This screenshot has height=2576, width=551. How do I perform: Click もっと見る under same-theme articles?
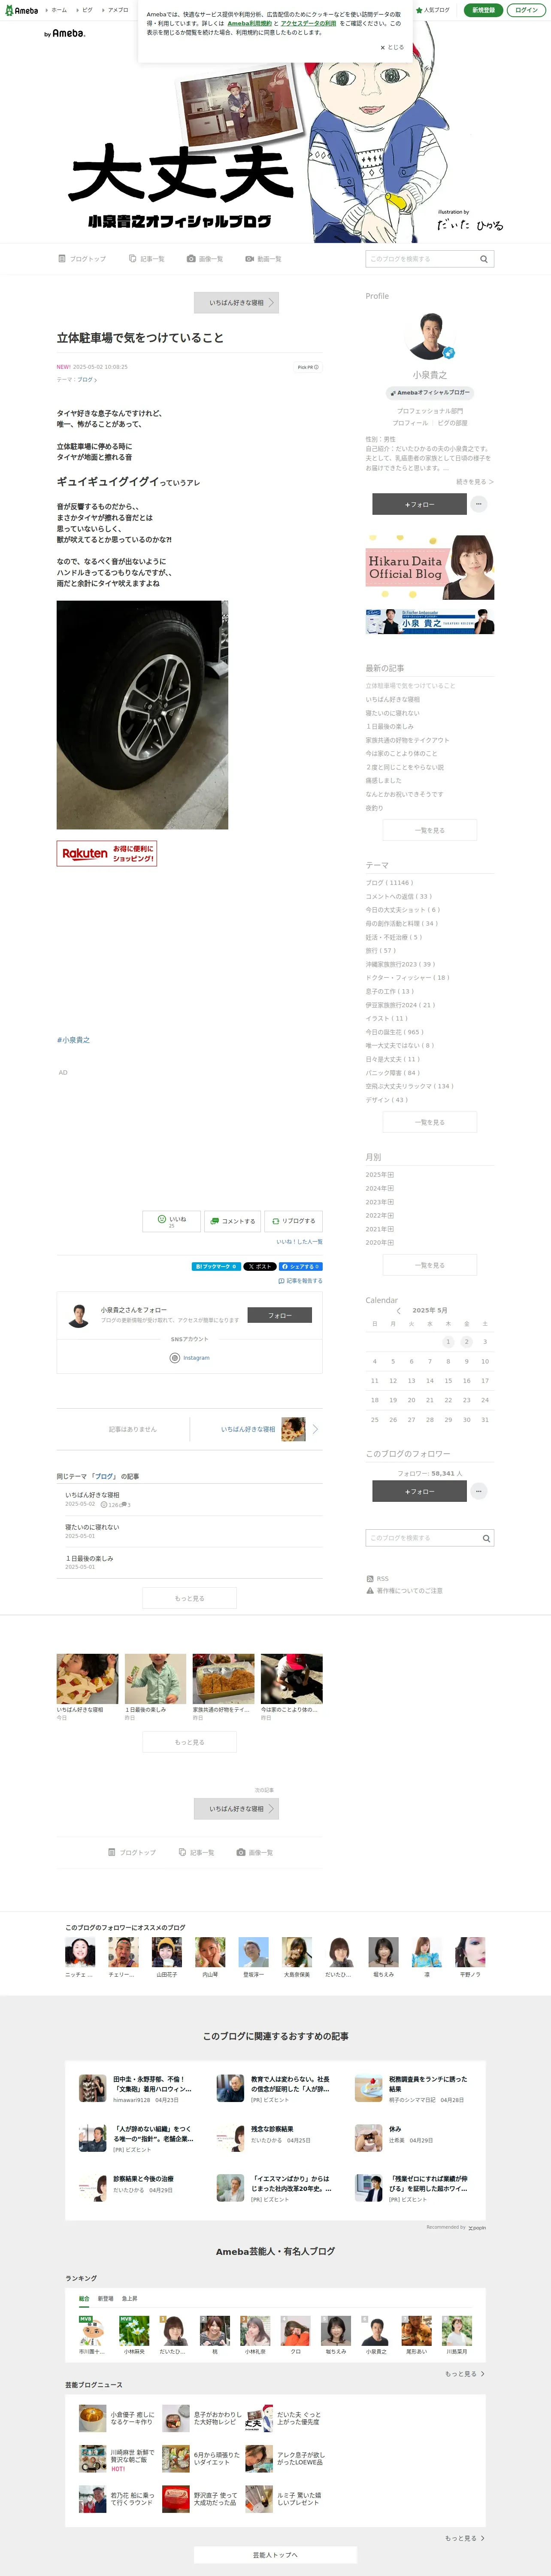189,1598
